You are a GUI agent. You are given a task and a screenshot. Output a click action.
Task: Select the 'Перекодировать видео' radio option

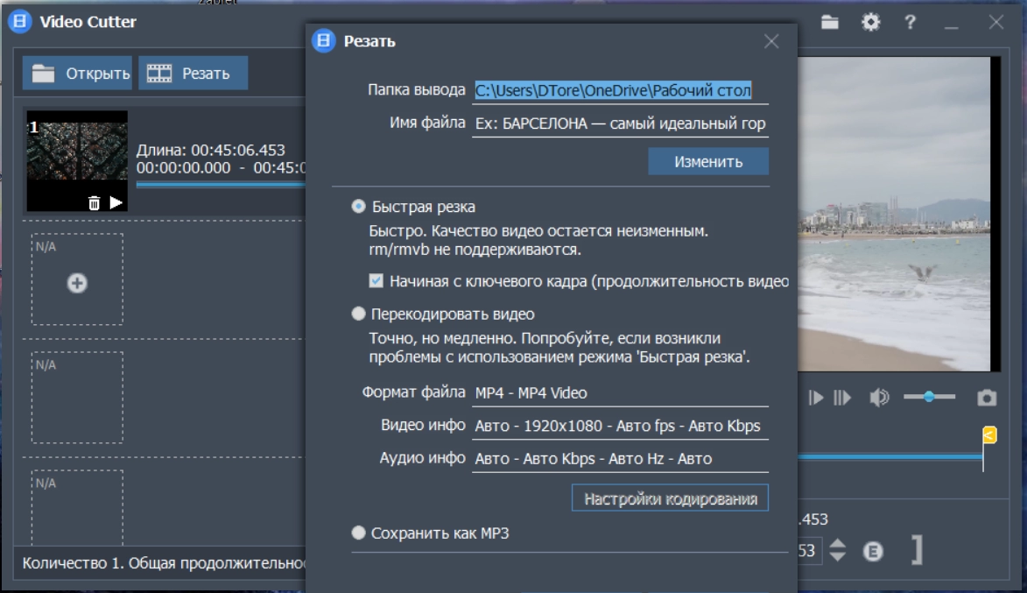pos(358,314)
